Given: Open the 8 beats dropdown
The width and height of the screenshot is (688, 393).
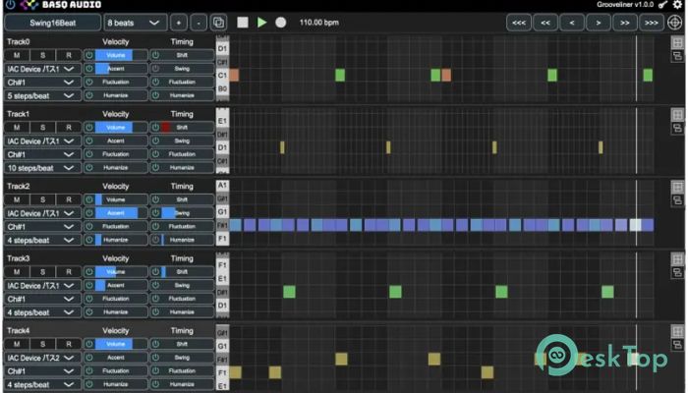Looking at the screenshot, I should click(x=136, y=22).
